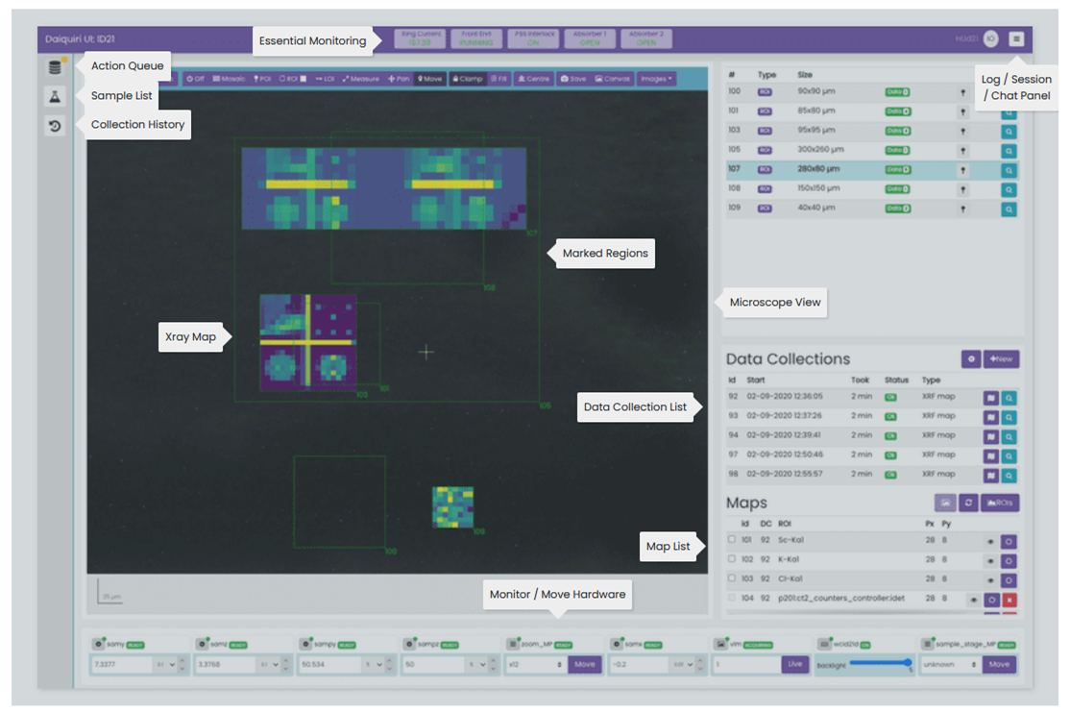Click the refresh maps icon button
This screenshot has width=1070, height=713.
click(968, 503)
